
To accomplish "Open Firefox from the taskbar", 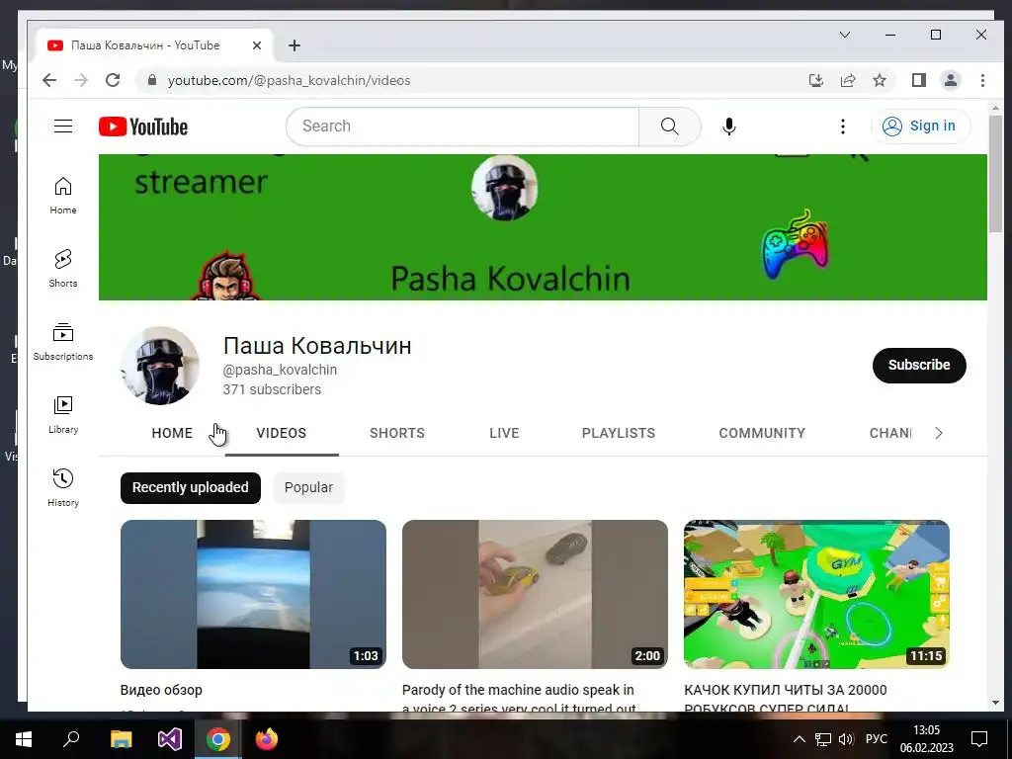I will pyautogui.click(x=267, y=739).
